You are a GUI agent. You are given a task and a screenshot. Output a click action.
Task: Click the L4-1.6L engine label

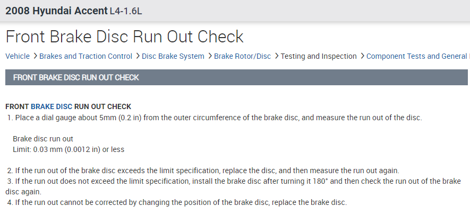[x=126, y=11]
